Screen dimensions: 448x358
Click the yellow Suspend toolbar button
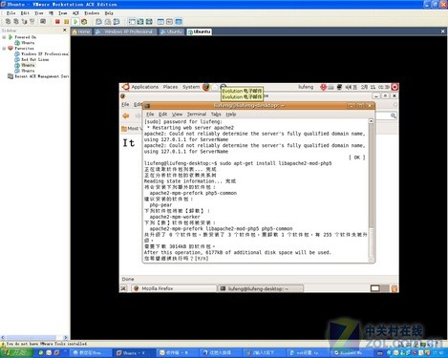pos(66,22)
